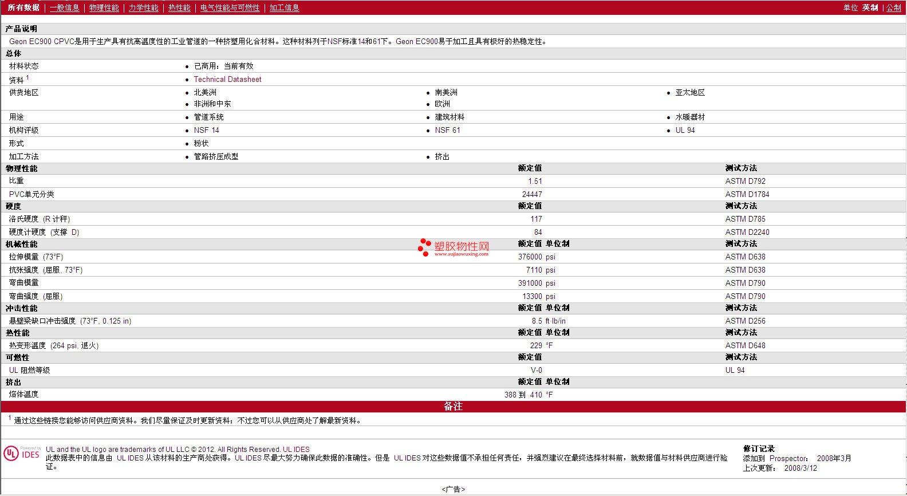Viewport: 907px width, 496px height.
Task: Click the 形式 entry 粉状
Action: 201,144
